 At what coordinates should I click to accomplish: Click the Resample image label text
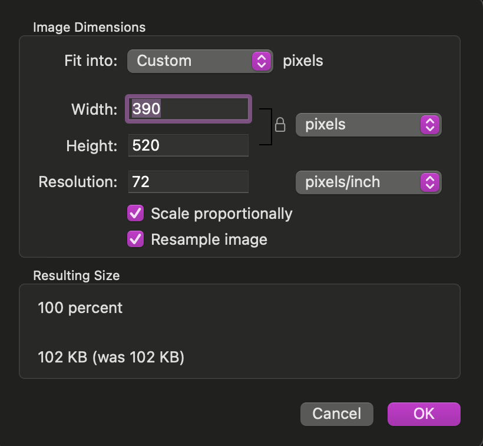(209, 239)
